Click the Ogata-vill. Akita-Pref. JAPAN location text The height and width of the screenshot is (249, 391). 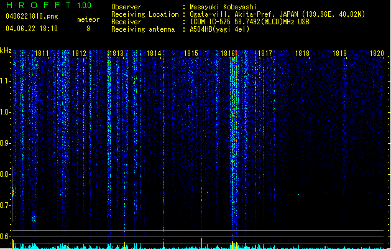(277, 14)
